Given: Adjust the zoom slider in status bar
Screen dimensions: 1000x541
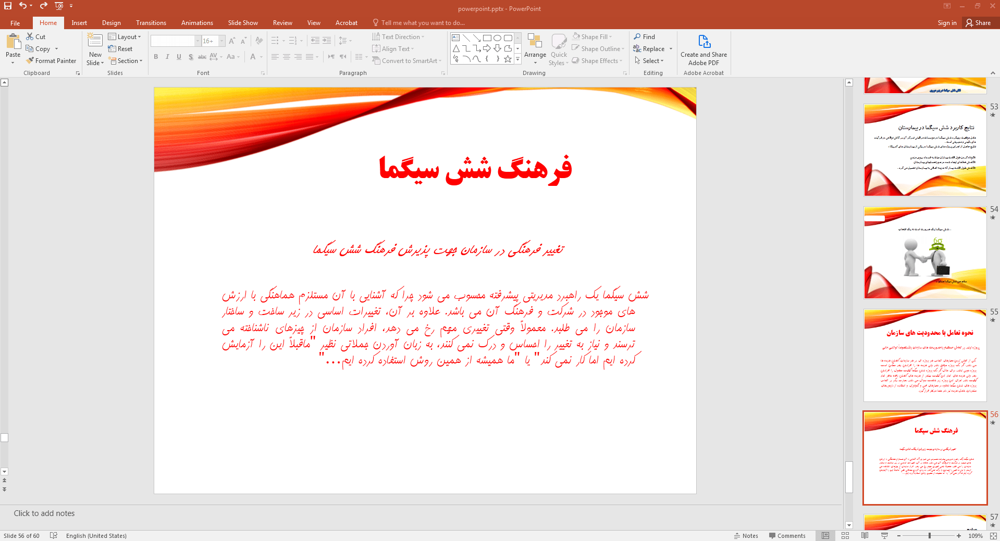Looking at the screenshot, I should tap(929, 535).
